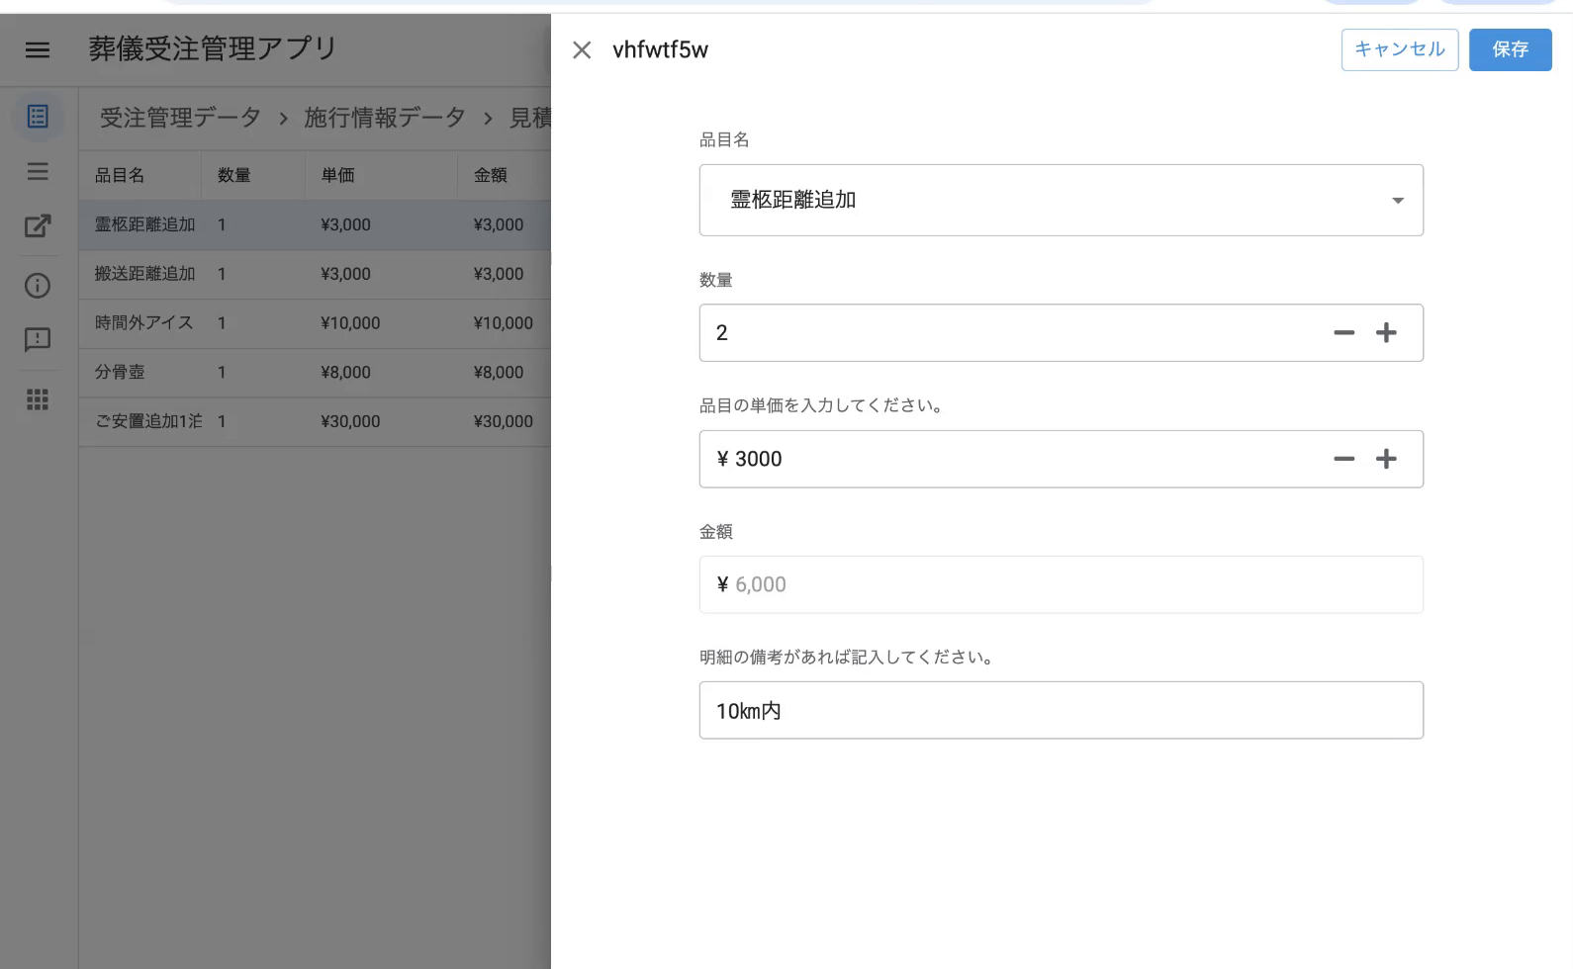Image resolution: width=1573 pixels, height=969 pixels.
Task: Focus the remarks field with 10km内
Action: (1061, 710)
